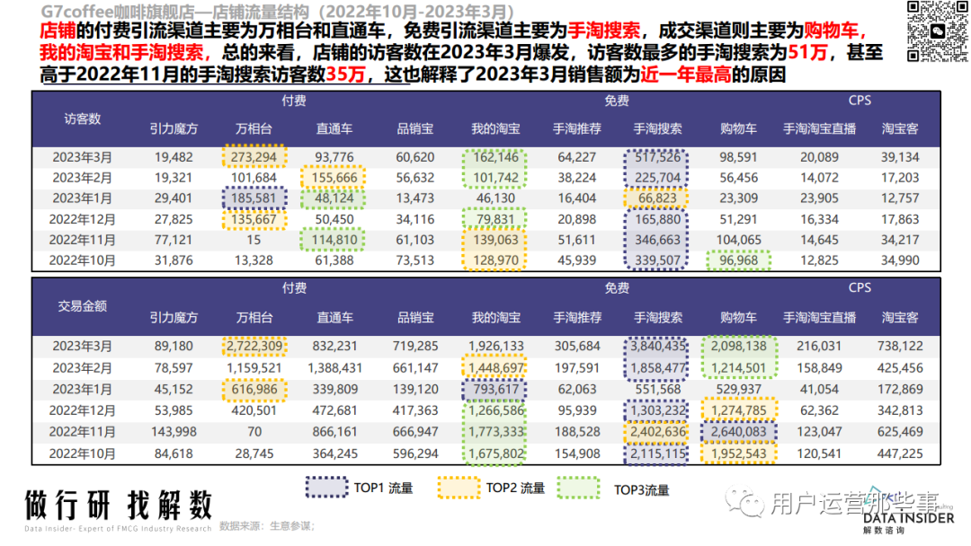The image size is (971, 546).
Task: Select the green cell 79,831
Action: point(495,219)
